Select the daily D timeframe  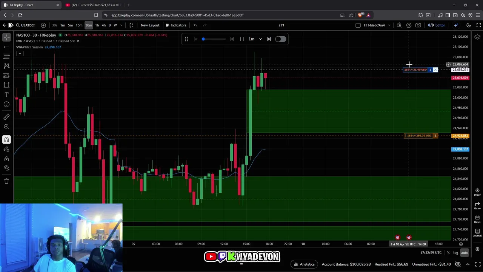[x=110, y=25]
